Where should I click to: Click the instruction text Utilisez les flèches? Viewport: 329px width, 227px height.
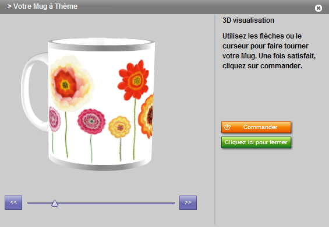(x=269, y=51)
